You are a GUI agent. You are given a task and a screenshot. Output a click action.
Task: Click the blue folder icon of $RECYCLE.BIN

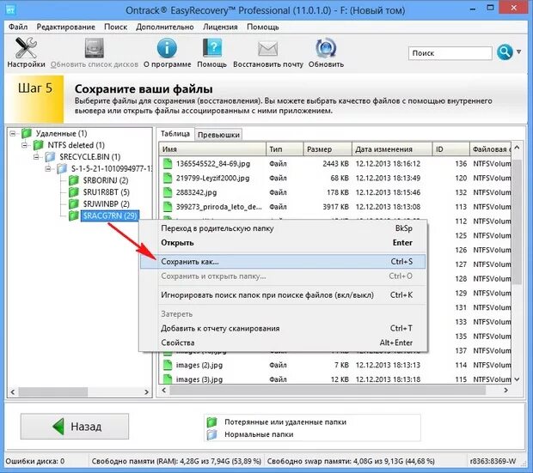point(50,157)
